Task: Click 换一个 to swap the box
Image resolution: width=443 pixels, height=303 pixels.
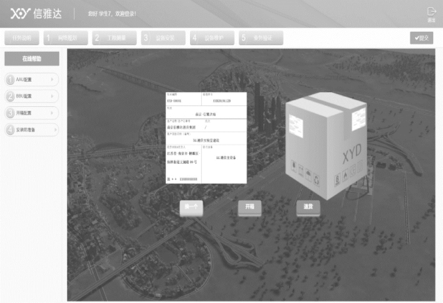Action: coord(191,208)
